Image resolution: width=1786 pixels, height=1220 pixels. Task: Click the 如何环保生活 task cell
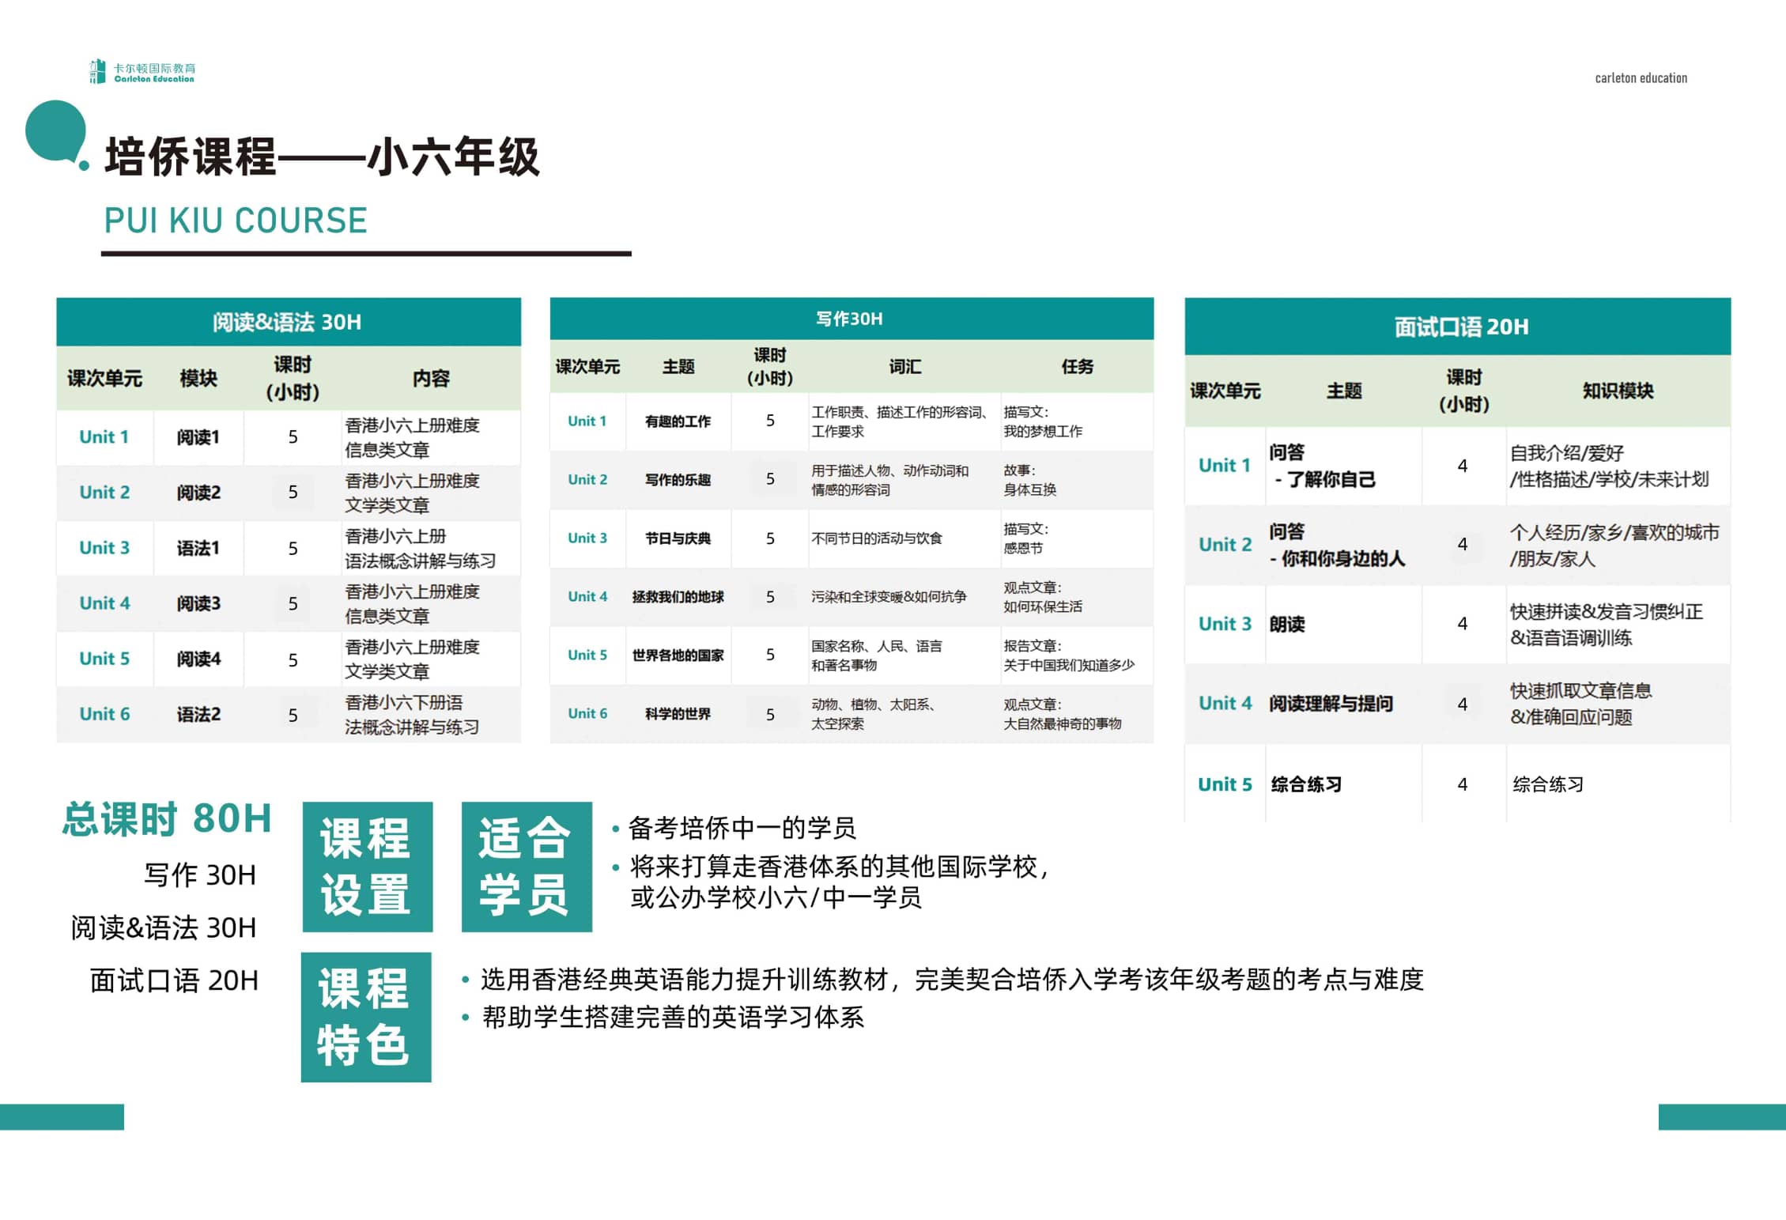(x=1077, y=597)
